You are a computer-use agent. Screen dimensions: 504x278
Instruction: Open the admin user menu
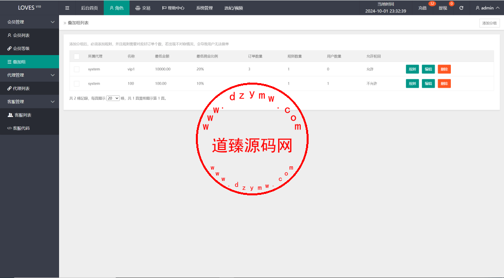click(487, 8)
